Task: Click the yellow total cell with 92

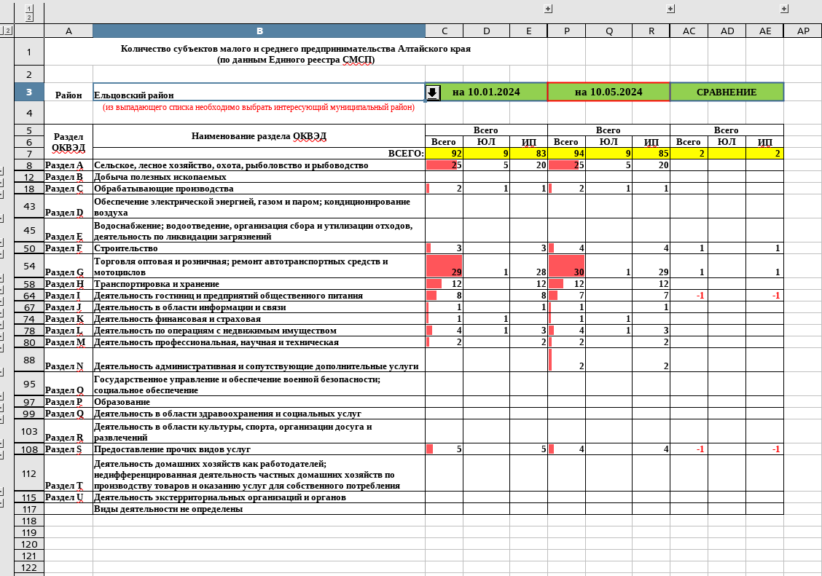Action: [444, 154]
